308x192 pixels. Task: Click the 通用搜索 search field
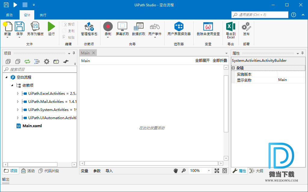(x=260, y=15)
